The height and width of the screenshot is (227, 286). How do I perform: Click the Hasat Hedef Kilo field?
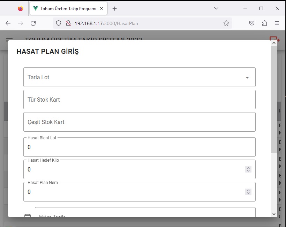coord(140,169)
